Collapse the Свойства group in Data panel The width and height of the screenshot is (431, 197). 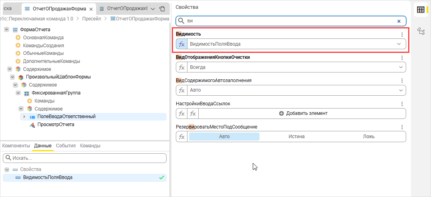tap(7, 169)
